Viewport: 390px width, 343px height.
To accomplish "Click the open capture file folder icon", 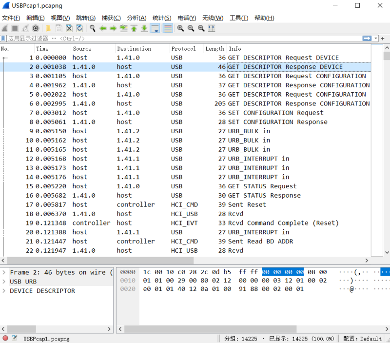I will click(x=48, y=28).
